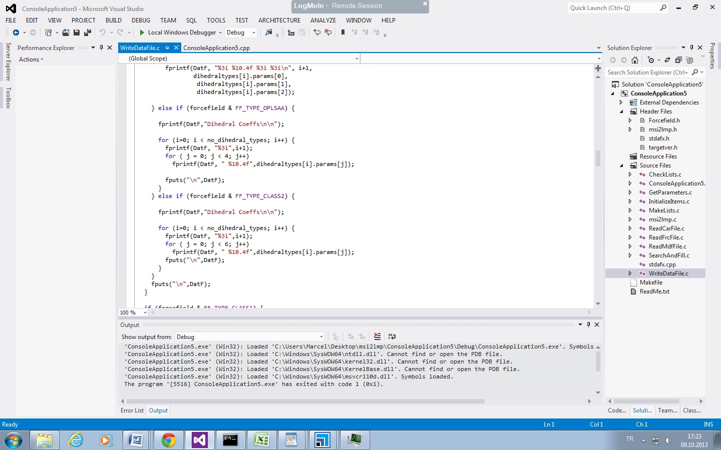Click the uncomment selected lines icon
This screenshot has width=721, height=450.
tap(328, 32)
